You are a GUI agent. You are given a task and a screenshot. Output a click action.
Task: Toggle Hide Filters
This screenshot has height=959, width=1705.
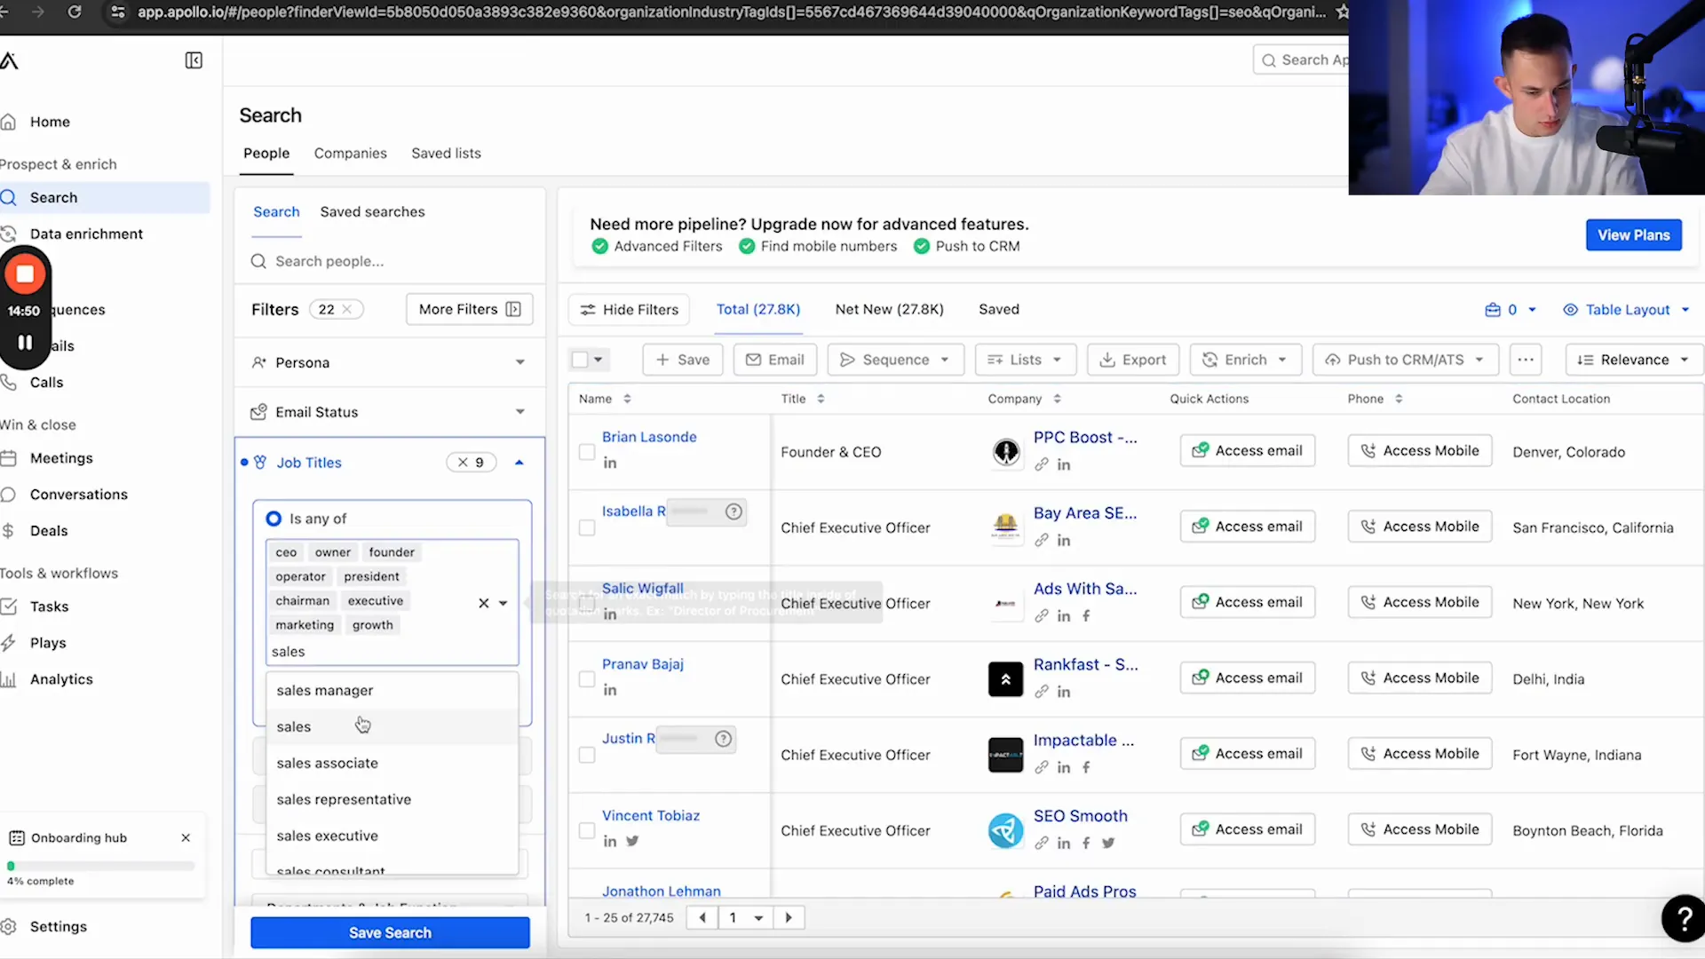click(629, 309)
